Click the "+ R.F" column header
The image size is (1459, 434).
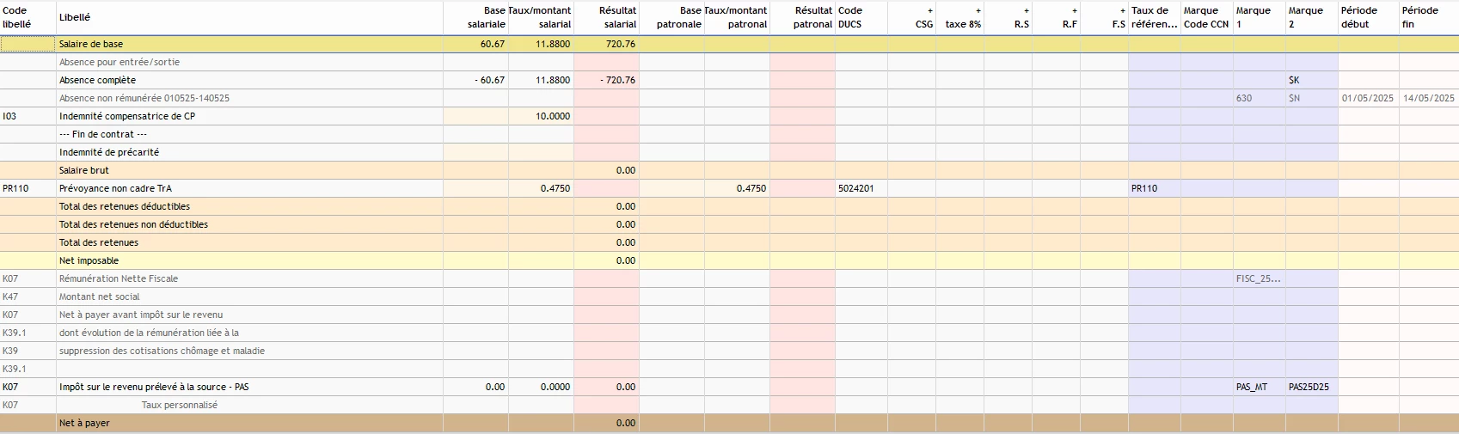[x=1056, y=17]
